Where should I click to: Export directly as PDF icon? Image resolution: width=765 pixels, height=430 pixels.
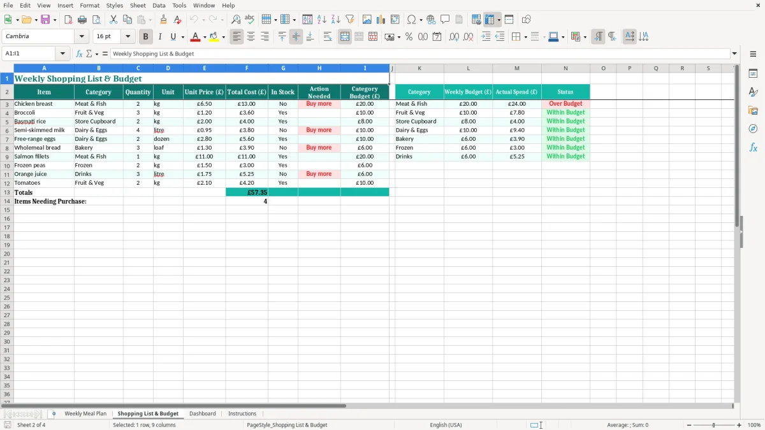[x=68, y=20]
